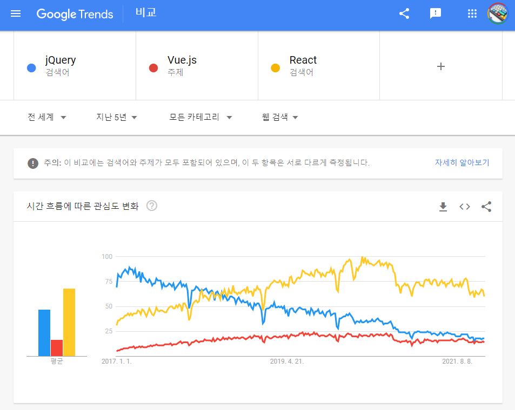Click the 2017. 1. 1. axis label
The height and width of the screenshot is (410, 515).
(117, 361)
